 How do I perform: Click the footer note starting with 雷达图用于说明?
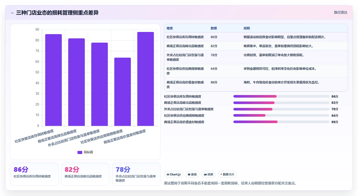point(230,183)
